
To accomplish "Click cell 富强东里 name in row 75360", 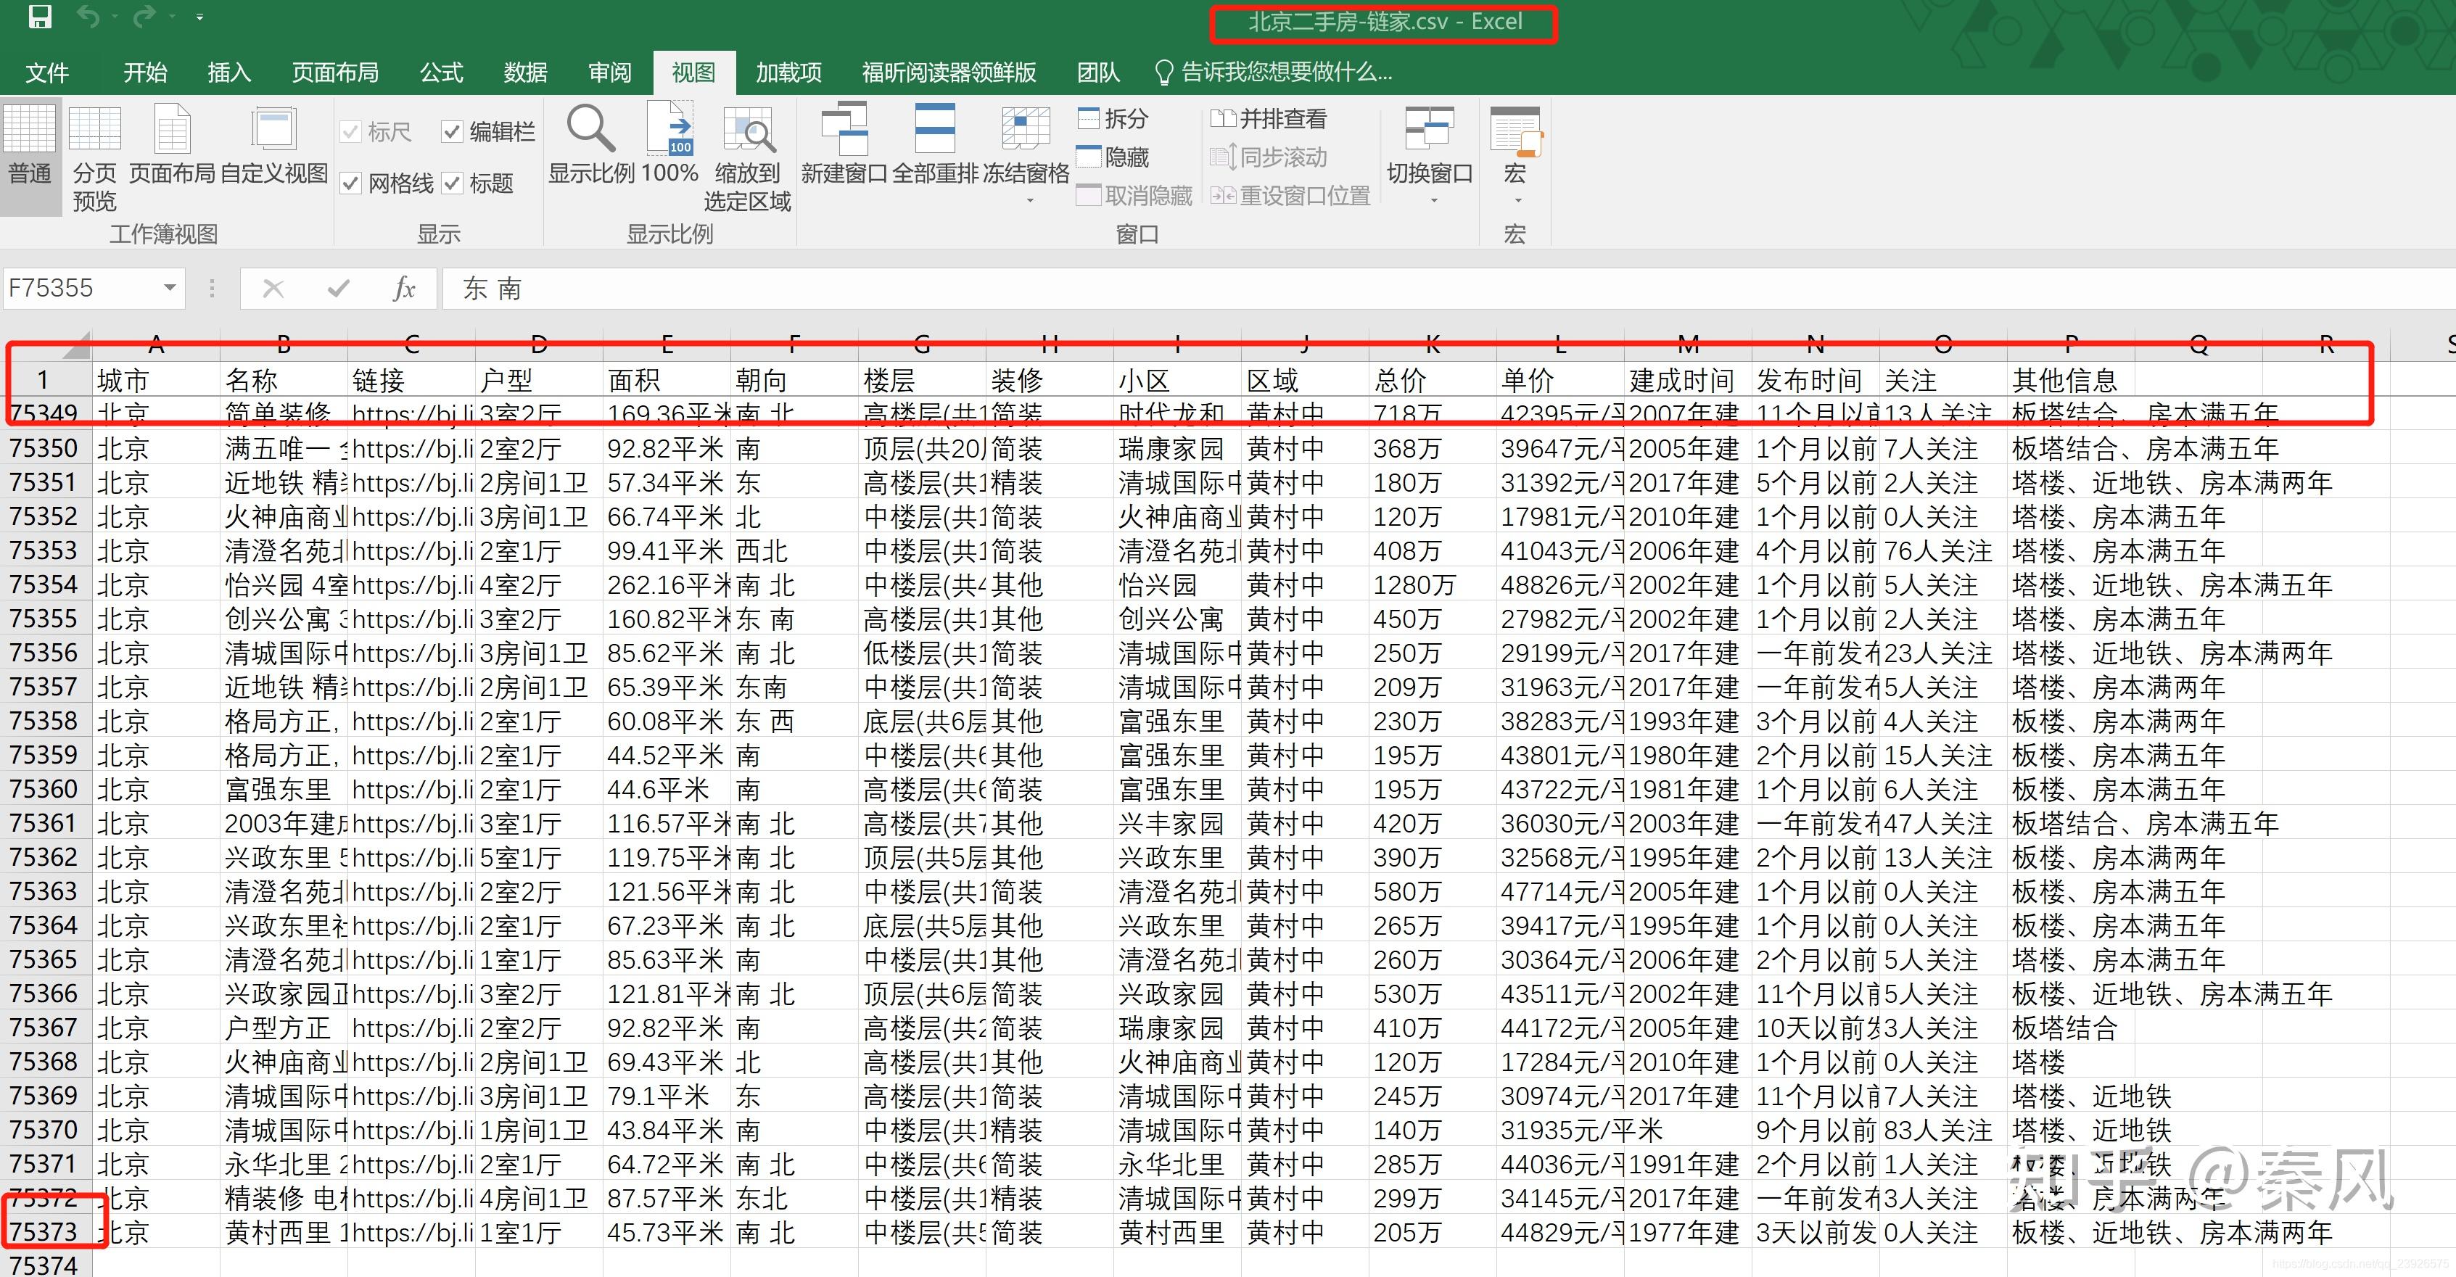I will coord(283,789).
